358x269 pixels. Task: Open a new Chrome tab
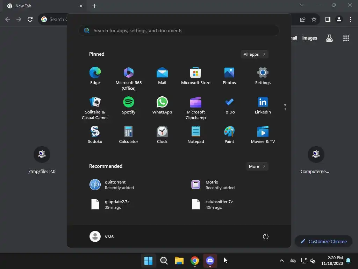94,6
